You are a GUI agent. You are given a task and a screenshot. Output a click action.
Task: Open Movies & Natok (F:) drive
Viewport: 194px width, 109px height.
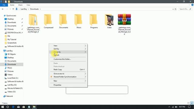tap(15, 88)
